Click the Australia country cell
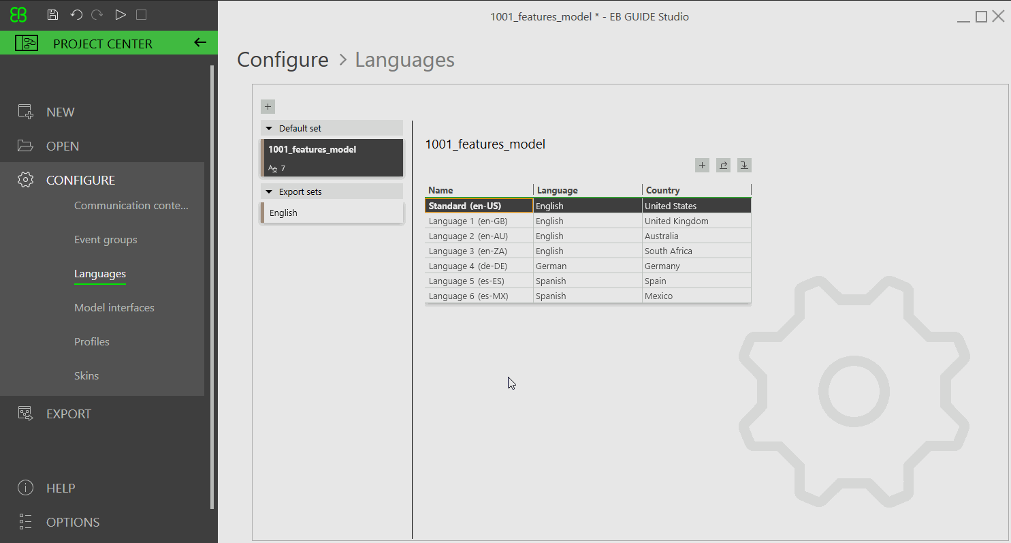The height and width of the screenshot is (543, 1011). point(696,236)
